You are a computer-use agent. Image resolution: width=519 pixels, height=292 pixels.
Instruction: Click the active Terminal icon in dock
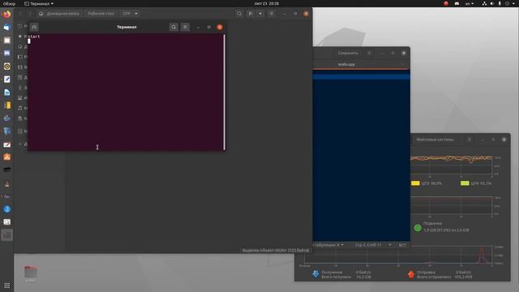pos(6,235)
